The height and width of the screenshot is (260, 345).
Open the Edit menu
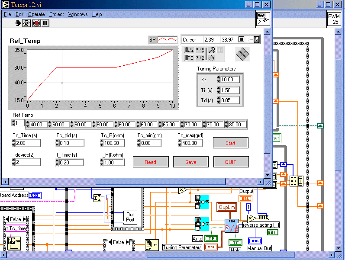coord(19,14)
